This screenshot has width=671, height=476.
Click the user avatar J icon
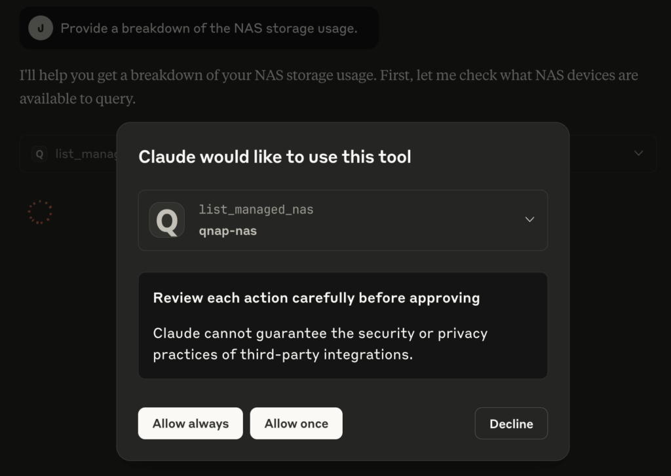(41, 27)
